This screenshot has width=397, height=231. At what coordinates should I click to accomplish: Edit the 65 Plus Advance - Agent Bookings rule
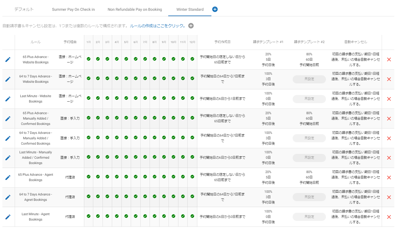pos(8,178)
